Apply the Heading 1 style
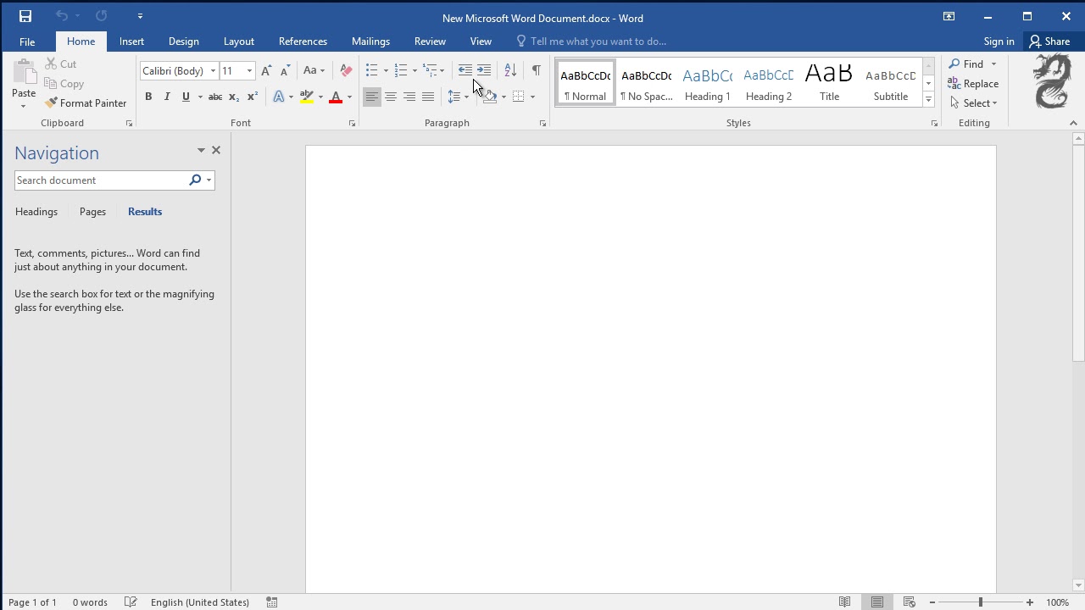The width and height of the screenshot is (1085, 610). coord(708,83)
